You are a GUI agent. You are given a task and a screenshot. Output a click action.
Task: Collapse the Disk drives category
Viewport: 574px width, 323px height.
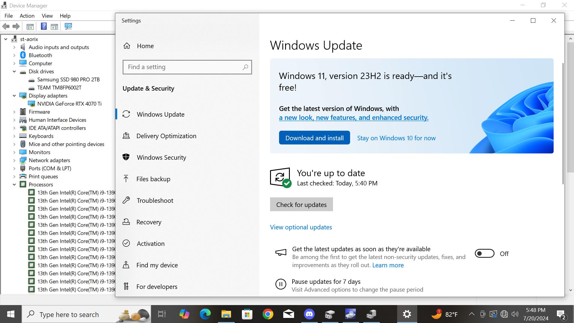click(14, 71)
